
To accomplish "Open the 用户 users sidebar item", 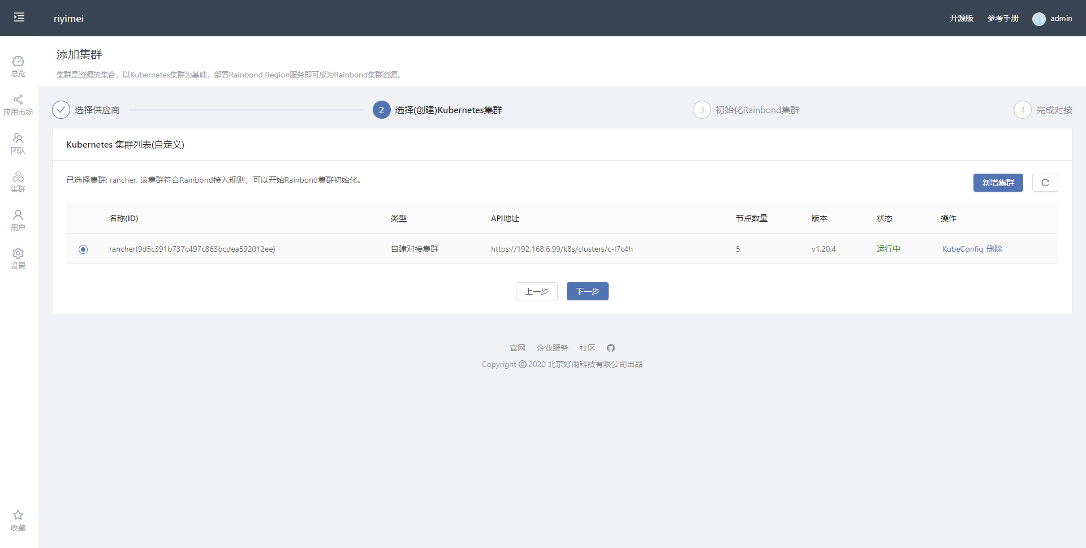I will 18,221.
